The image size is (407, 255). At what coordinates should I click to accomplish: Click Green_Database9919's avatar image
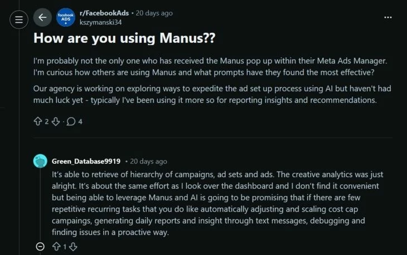coord(40,161)
